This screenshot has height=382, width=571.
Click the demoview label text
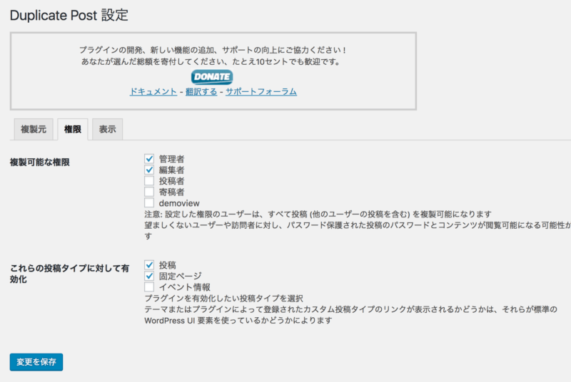coord(179,203)
